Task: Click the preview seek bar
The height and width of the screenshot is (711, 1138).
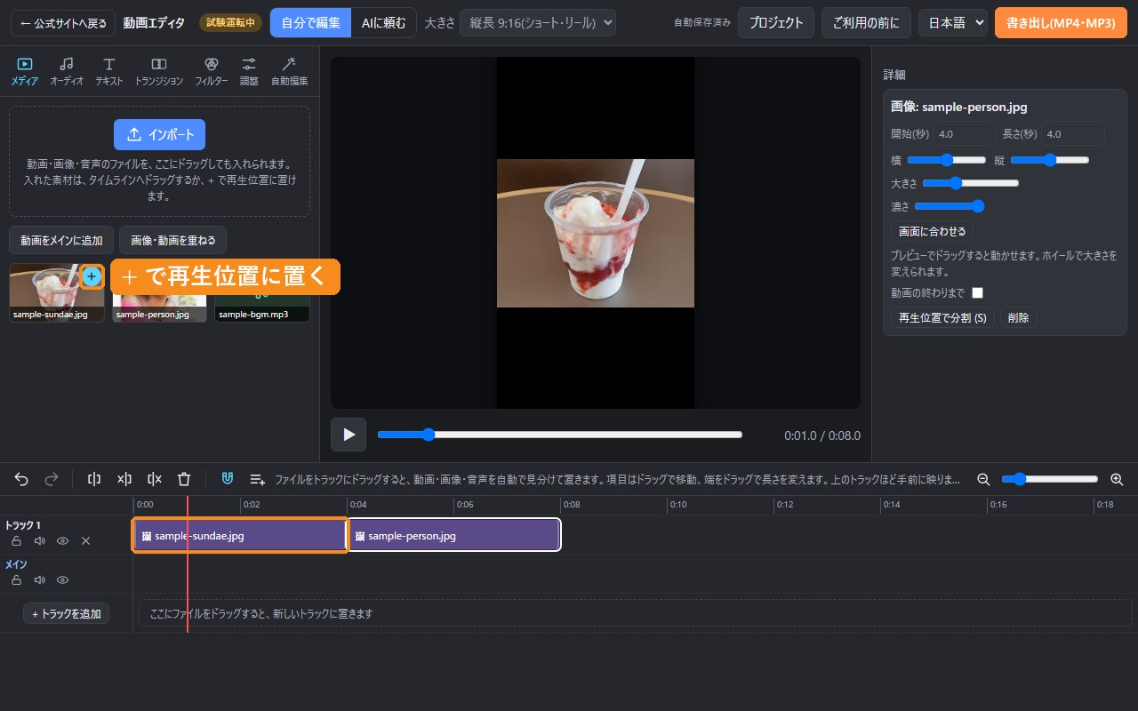Action: coord(560,435)
